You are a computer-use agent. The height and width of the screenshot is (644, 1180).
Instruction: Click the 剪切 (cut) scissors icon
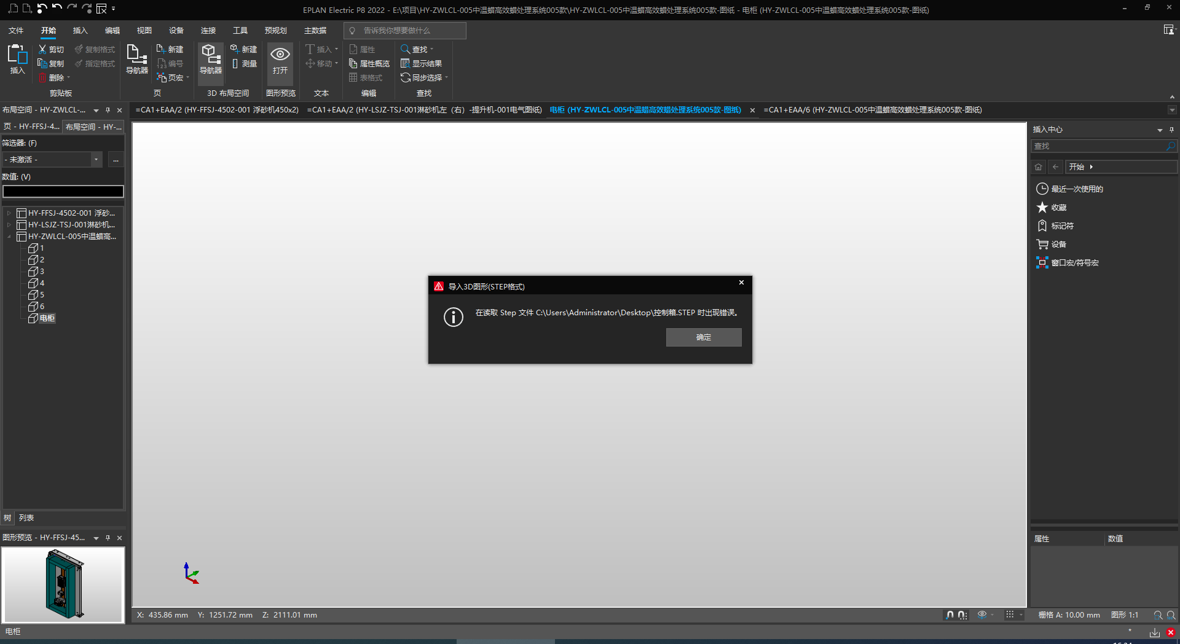(x=42, y=49)
